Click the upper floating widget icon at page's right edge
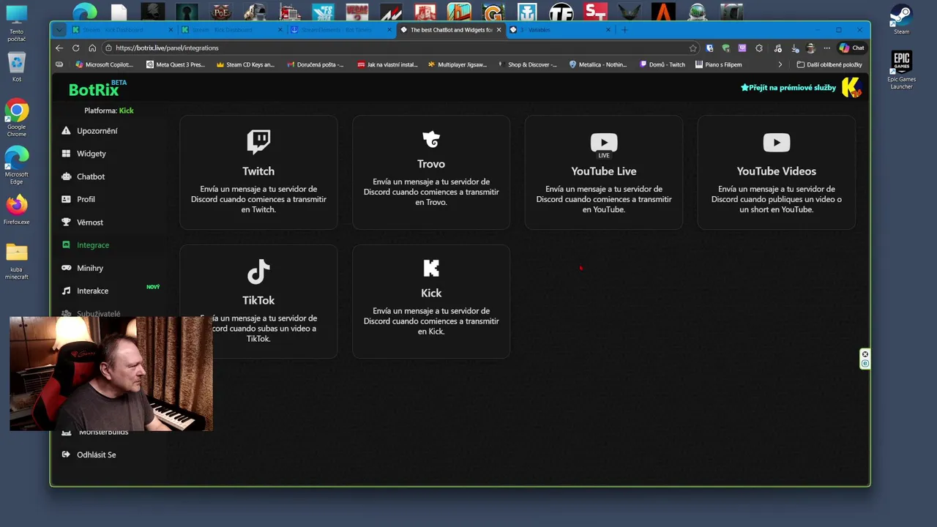The height and width of the screenshot is (527, 937). point(865,355)
